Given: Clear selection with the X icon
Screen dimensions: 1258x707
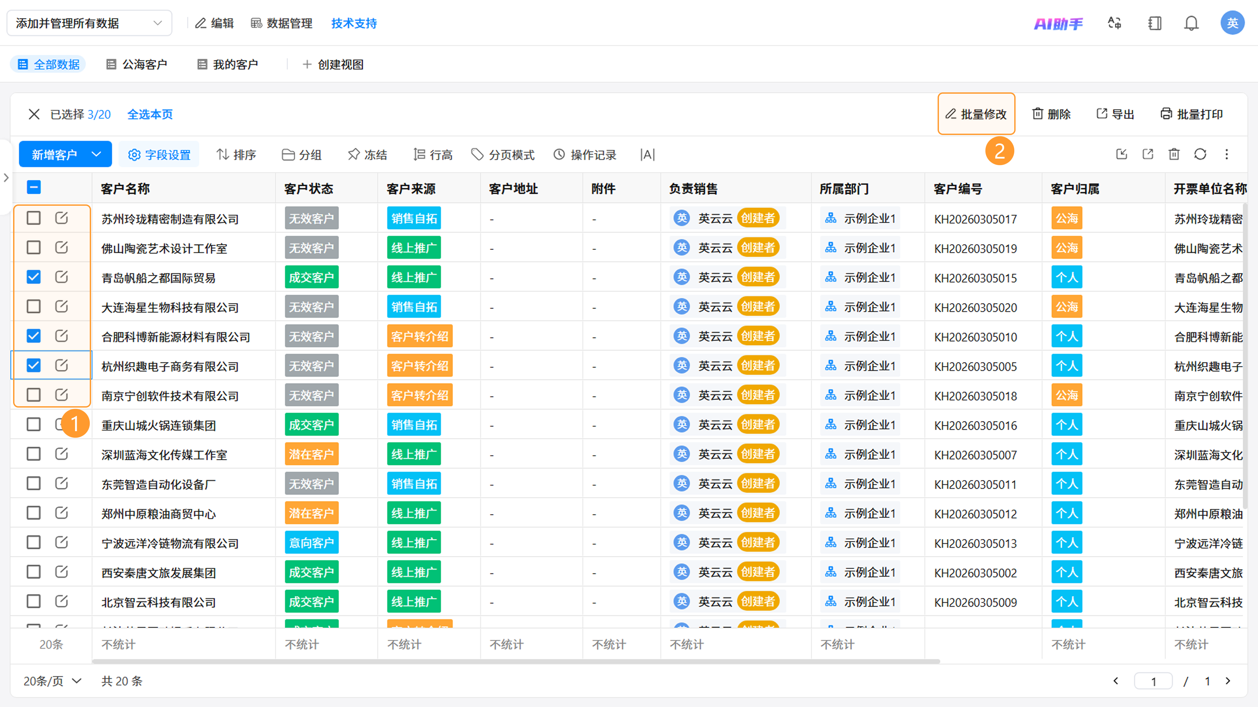Looking at the screenshot, I should [x=34, y=114].
